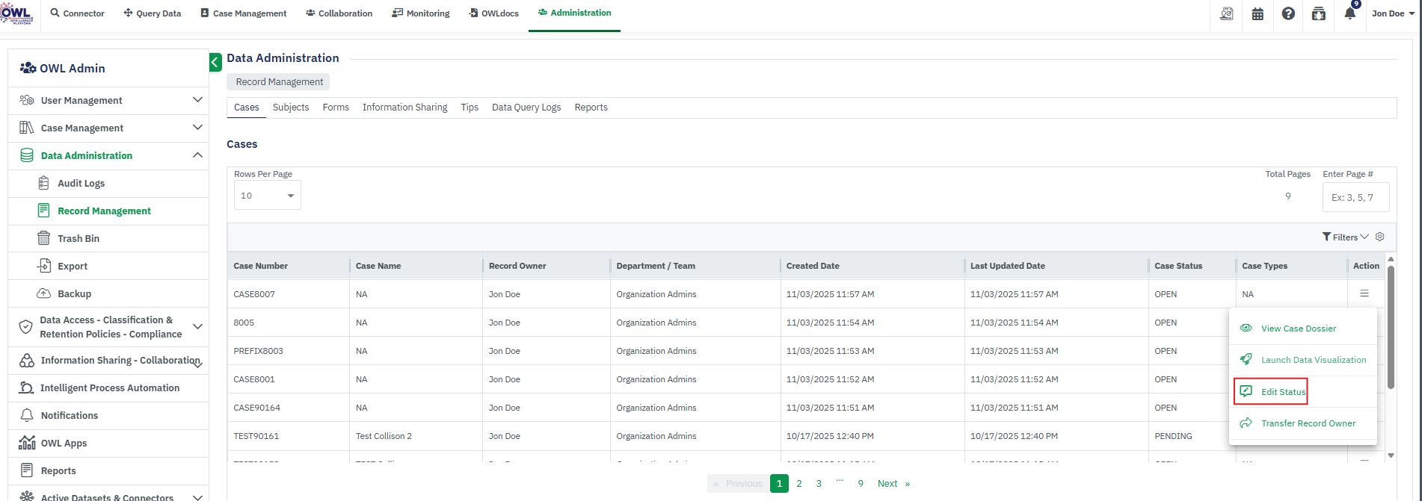Select Edit Status from action menu
This screenshot has height=501, width=1422.
[x=1282, y=392]
